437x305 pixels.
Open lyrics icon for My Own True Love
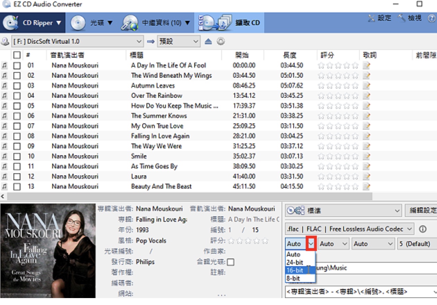(x=366, y=126)
